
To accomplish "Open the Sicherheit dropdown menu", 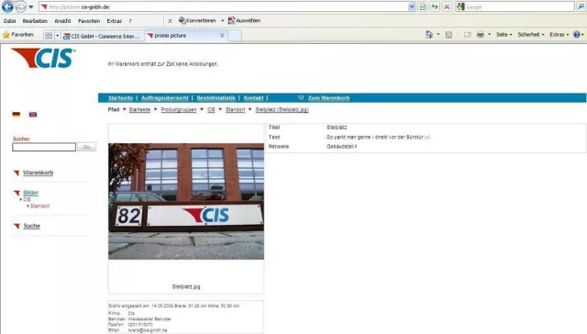I will click(x=531, y=35).
